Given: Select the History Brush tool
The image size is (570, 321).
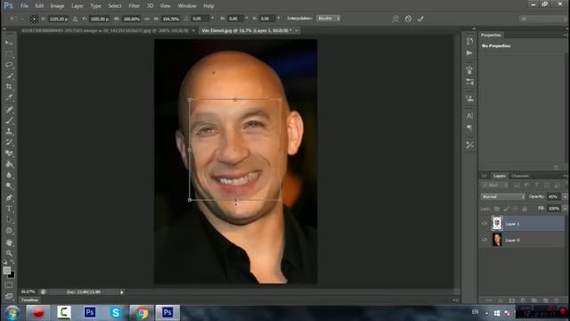Looking at the screenshot, I should (x=9, y=142).
